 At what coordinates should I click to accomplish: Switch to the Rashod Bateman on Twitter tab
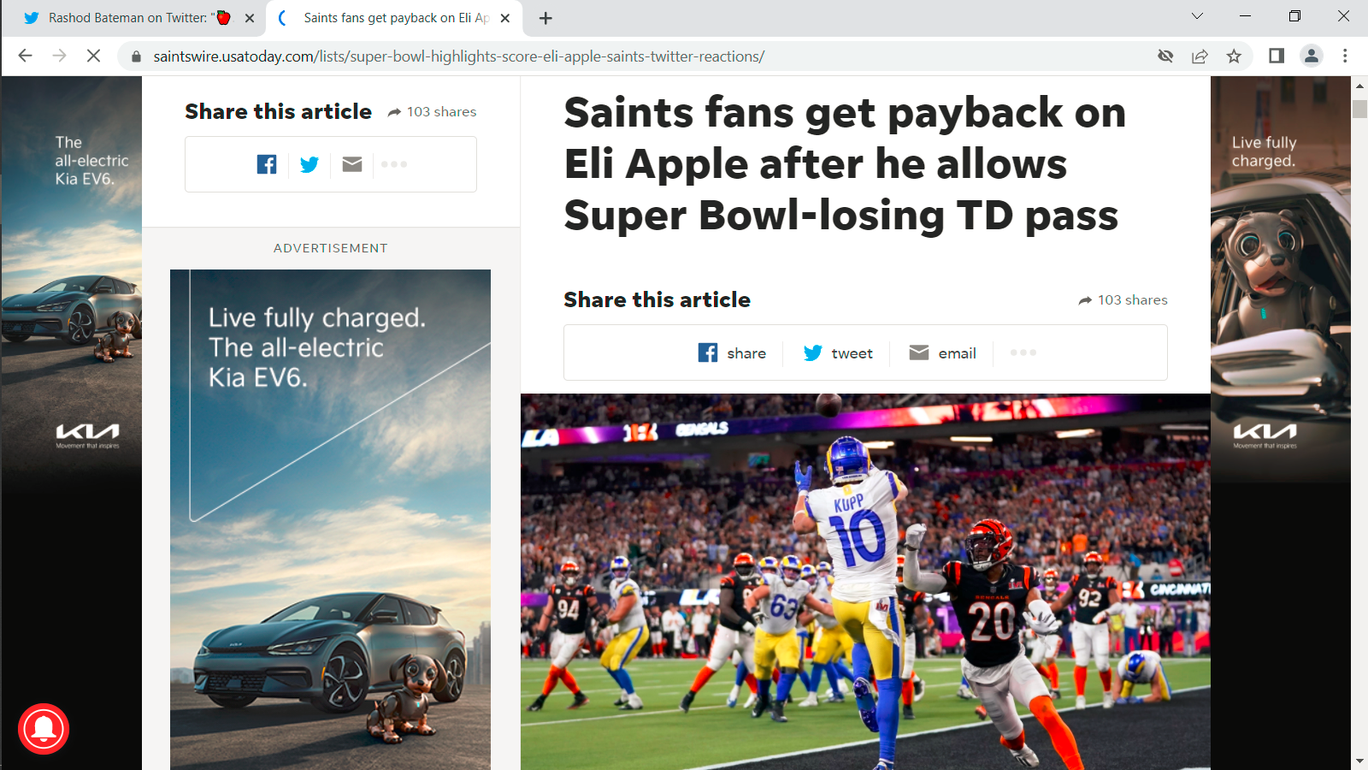(128, 18)
